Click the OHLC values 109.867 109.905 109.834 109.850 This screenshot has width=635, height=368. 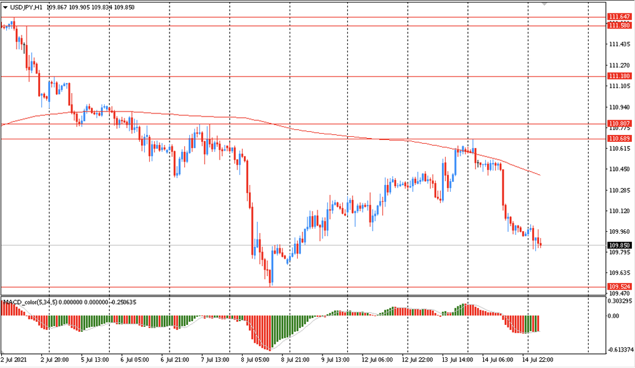click(x=91, y=7)
